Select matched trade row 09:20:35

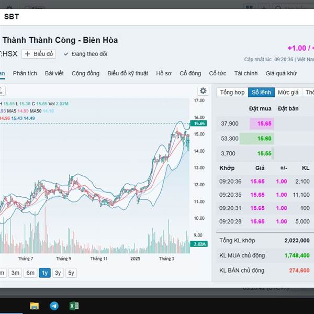(x=265, y=195)
